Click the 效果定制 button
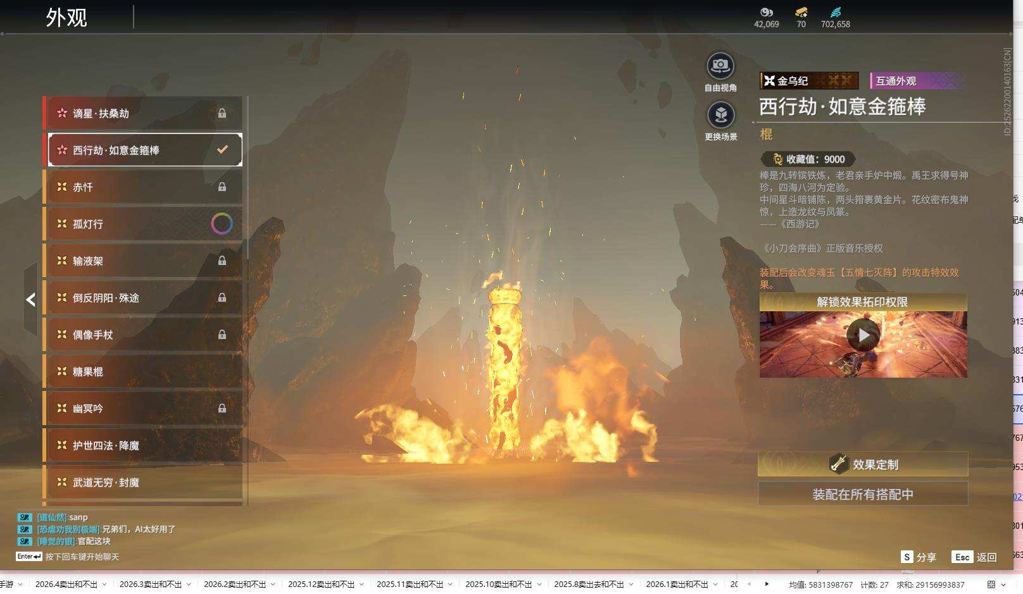The width and height of the screenshot is (1023, 594). click(x=862, y=464)
